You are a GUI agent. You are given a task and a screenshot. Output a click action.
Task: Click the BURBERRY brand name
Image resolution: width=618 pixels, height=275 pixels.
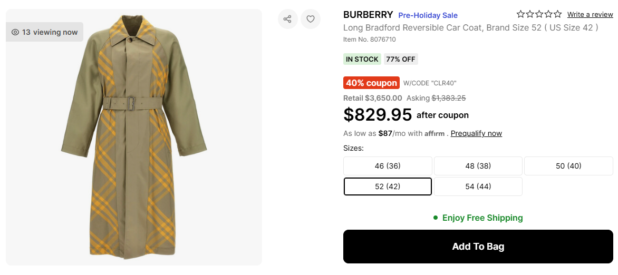pyautogui.click(x=368, y=15)
